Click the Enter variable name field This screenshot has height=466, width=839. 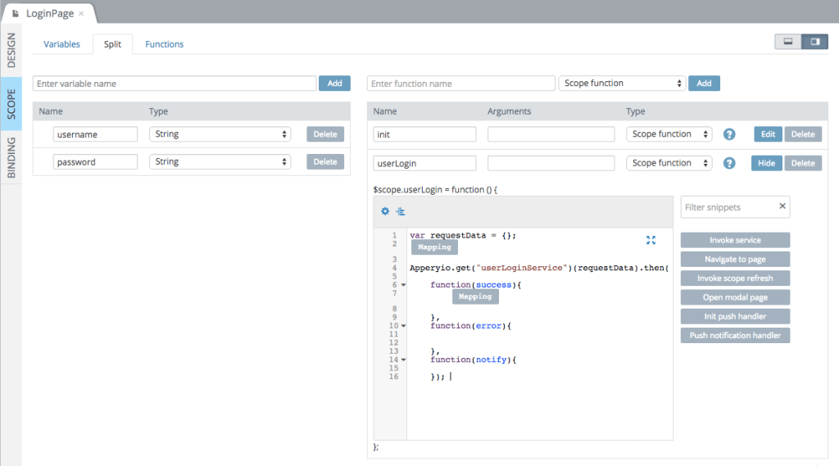click(x=175, y=84)
